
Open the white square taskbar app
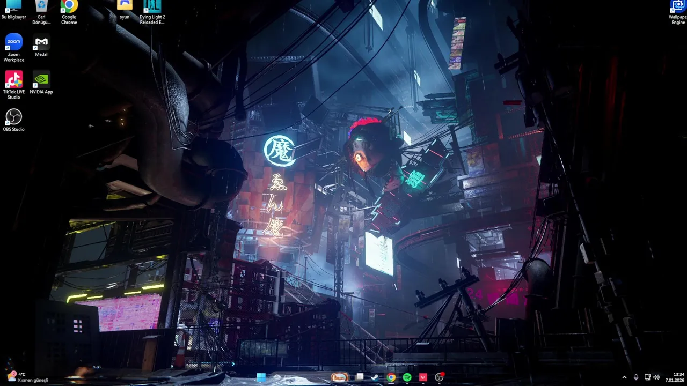(x=360, y=377)
